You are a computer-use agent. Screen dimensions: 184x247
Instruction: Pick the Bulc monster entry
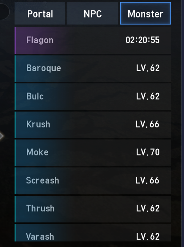(x=93, y=96)
